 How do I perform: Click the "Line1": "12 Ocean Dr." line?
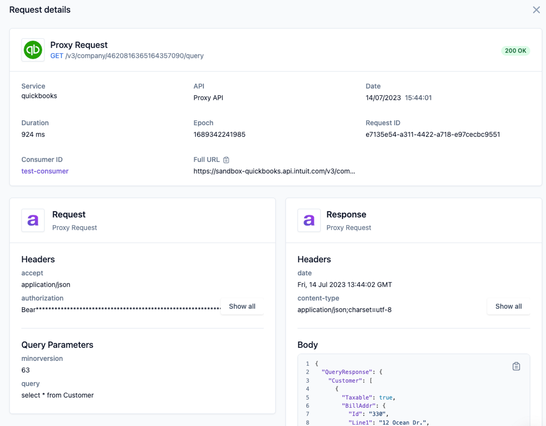point(388,422)
